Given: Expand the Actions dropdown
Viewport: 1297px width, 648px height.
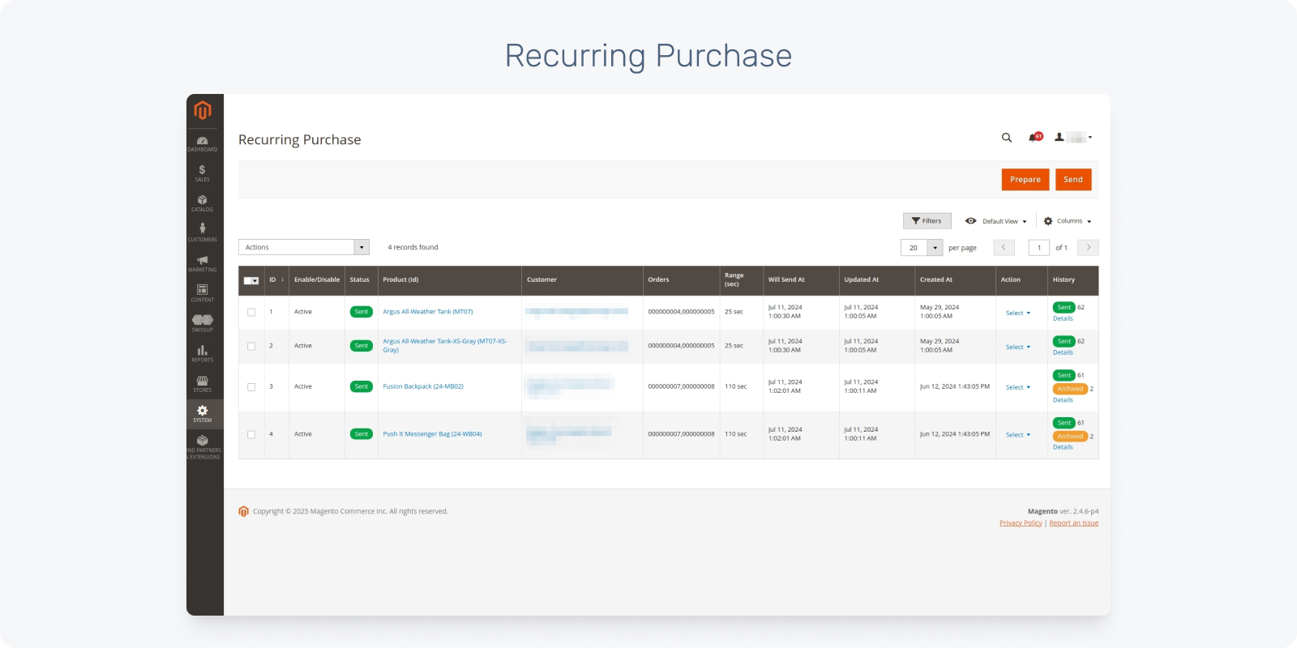Looking at the screenshot, I should [303, 247].
